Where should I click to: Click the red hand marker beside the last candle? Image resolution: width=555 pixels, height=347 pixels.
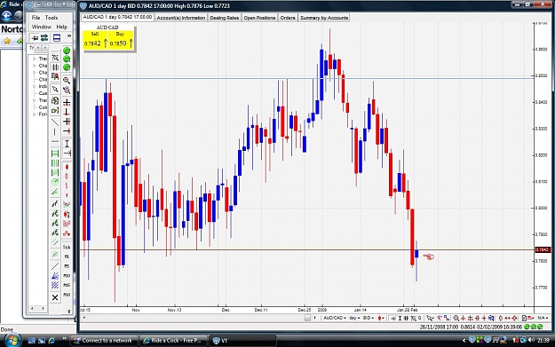tap(428, 256)
